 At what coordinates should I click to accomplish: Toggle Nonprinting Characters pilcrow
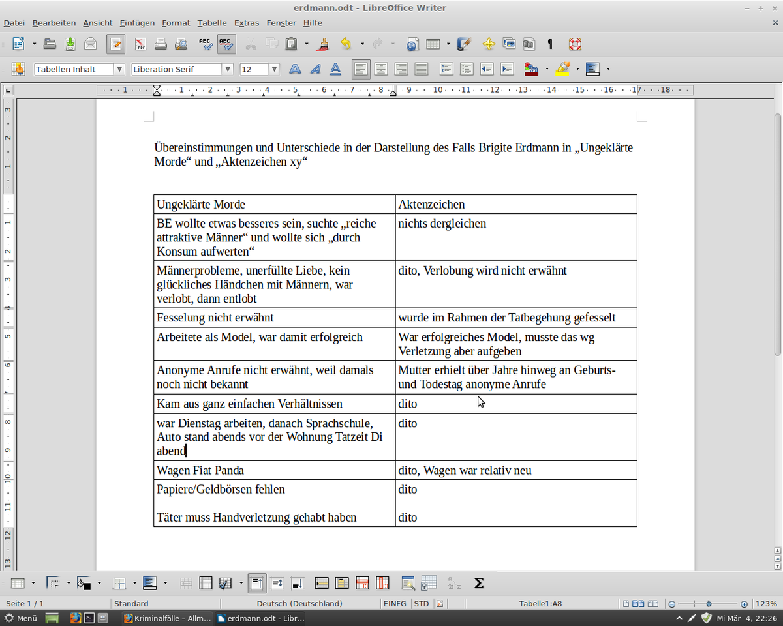[x=550, y=44]
